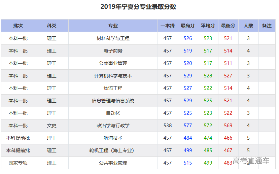Screen dimensions: 279x174
Task: Select the 材料科学与工程 major cell
Action: 113,38
